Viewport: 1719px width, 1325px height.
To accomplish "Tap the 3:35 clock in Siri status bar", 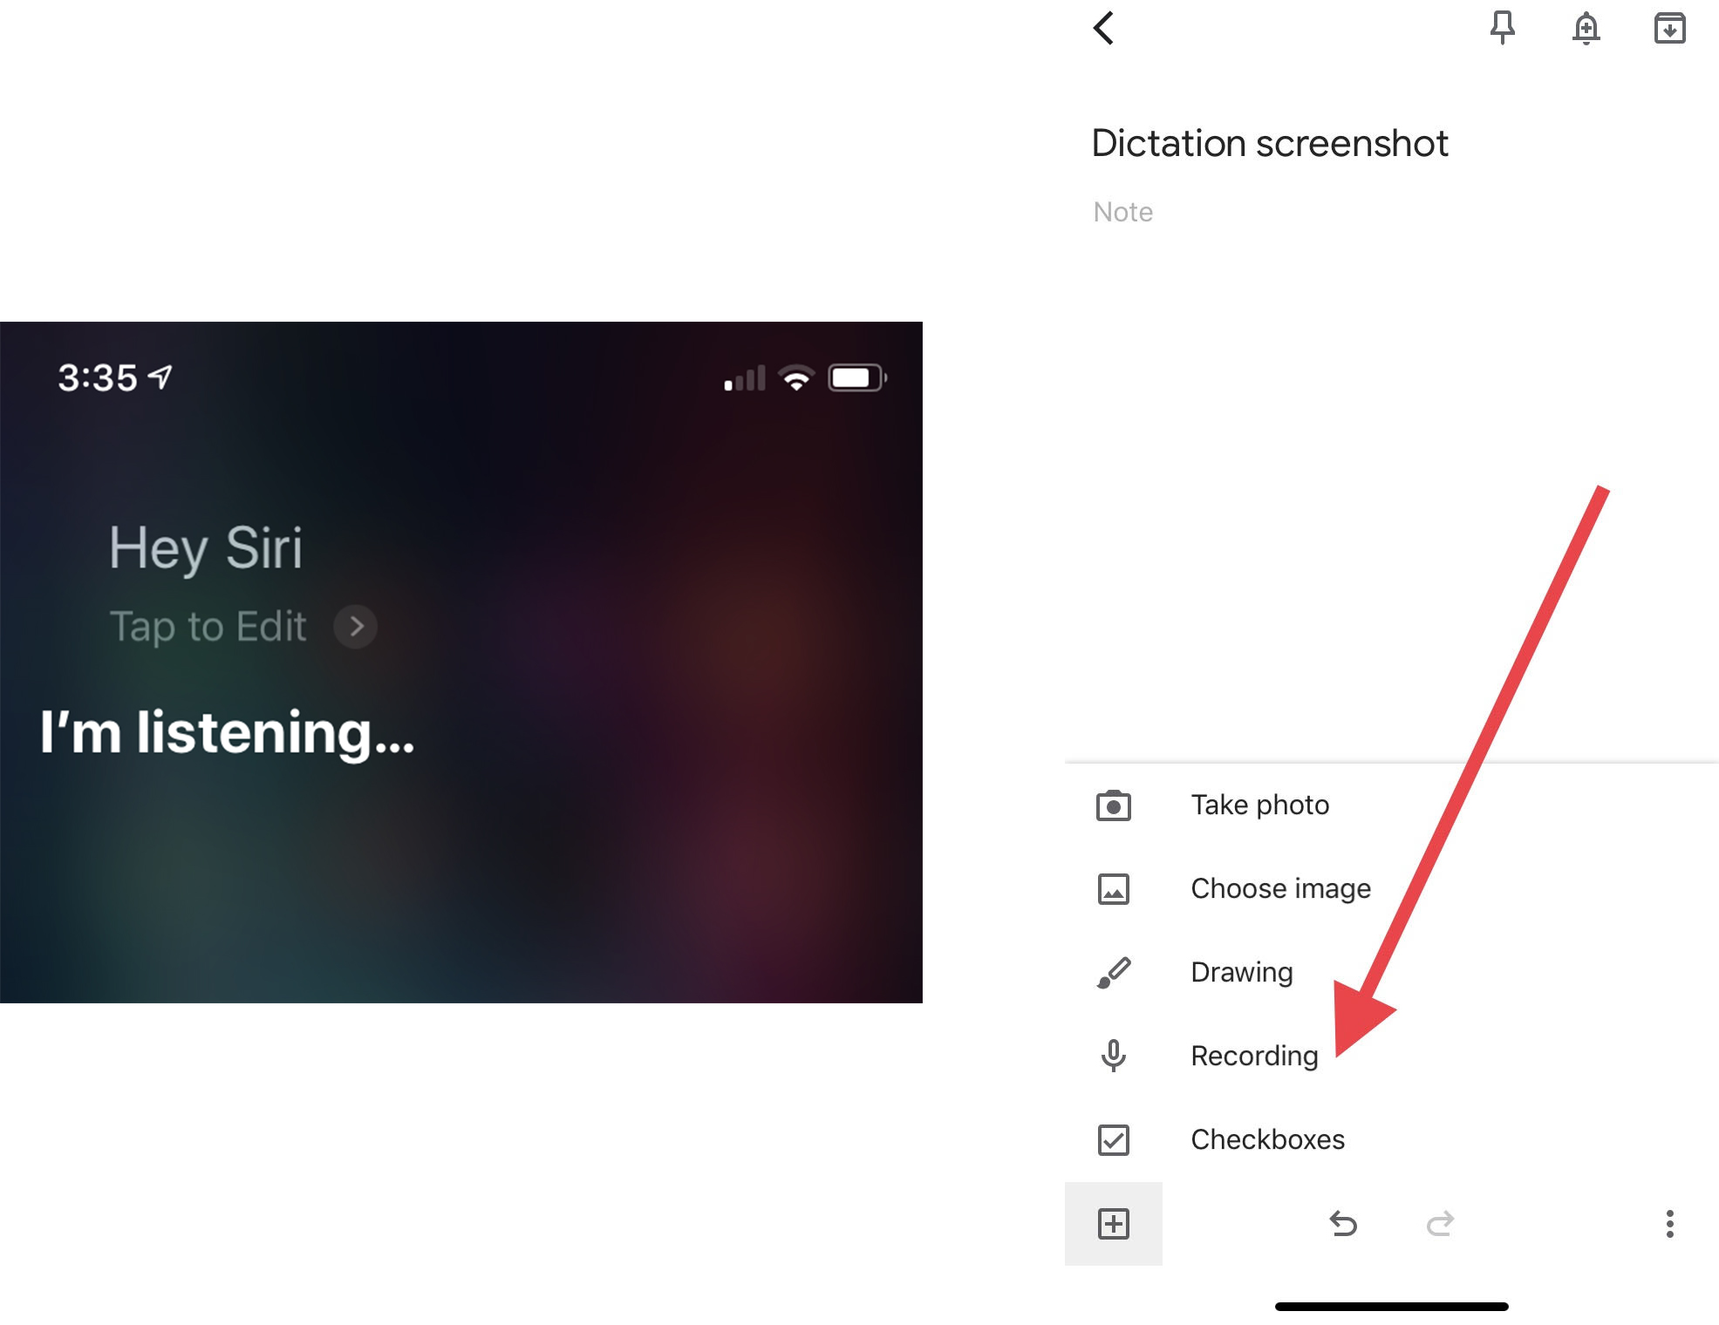I will pos(98,377).
